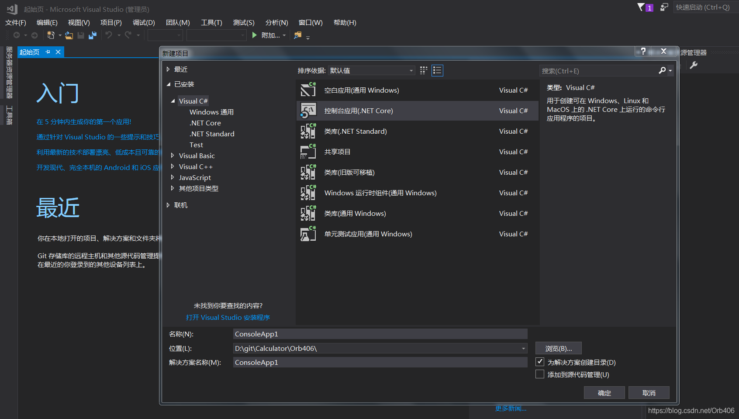Screen dimensions: 739x419
Task: Click the 取消 button
Action: pyautogui.click(x=649, y=393)
